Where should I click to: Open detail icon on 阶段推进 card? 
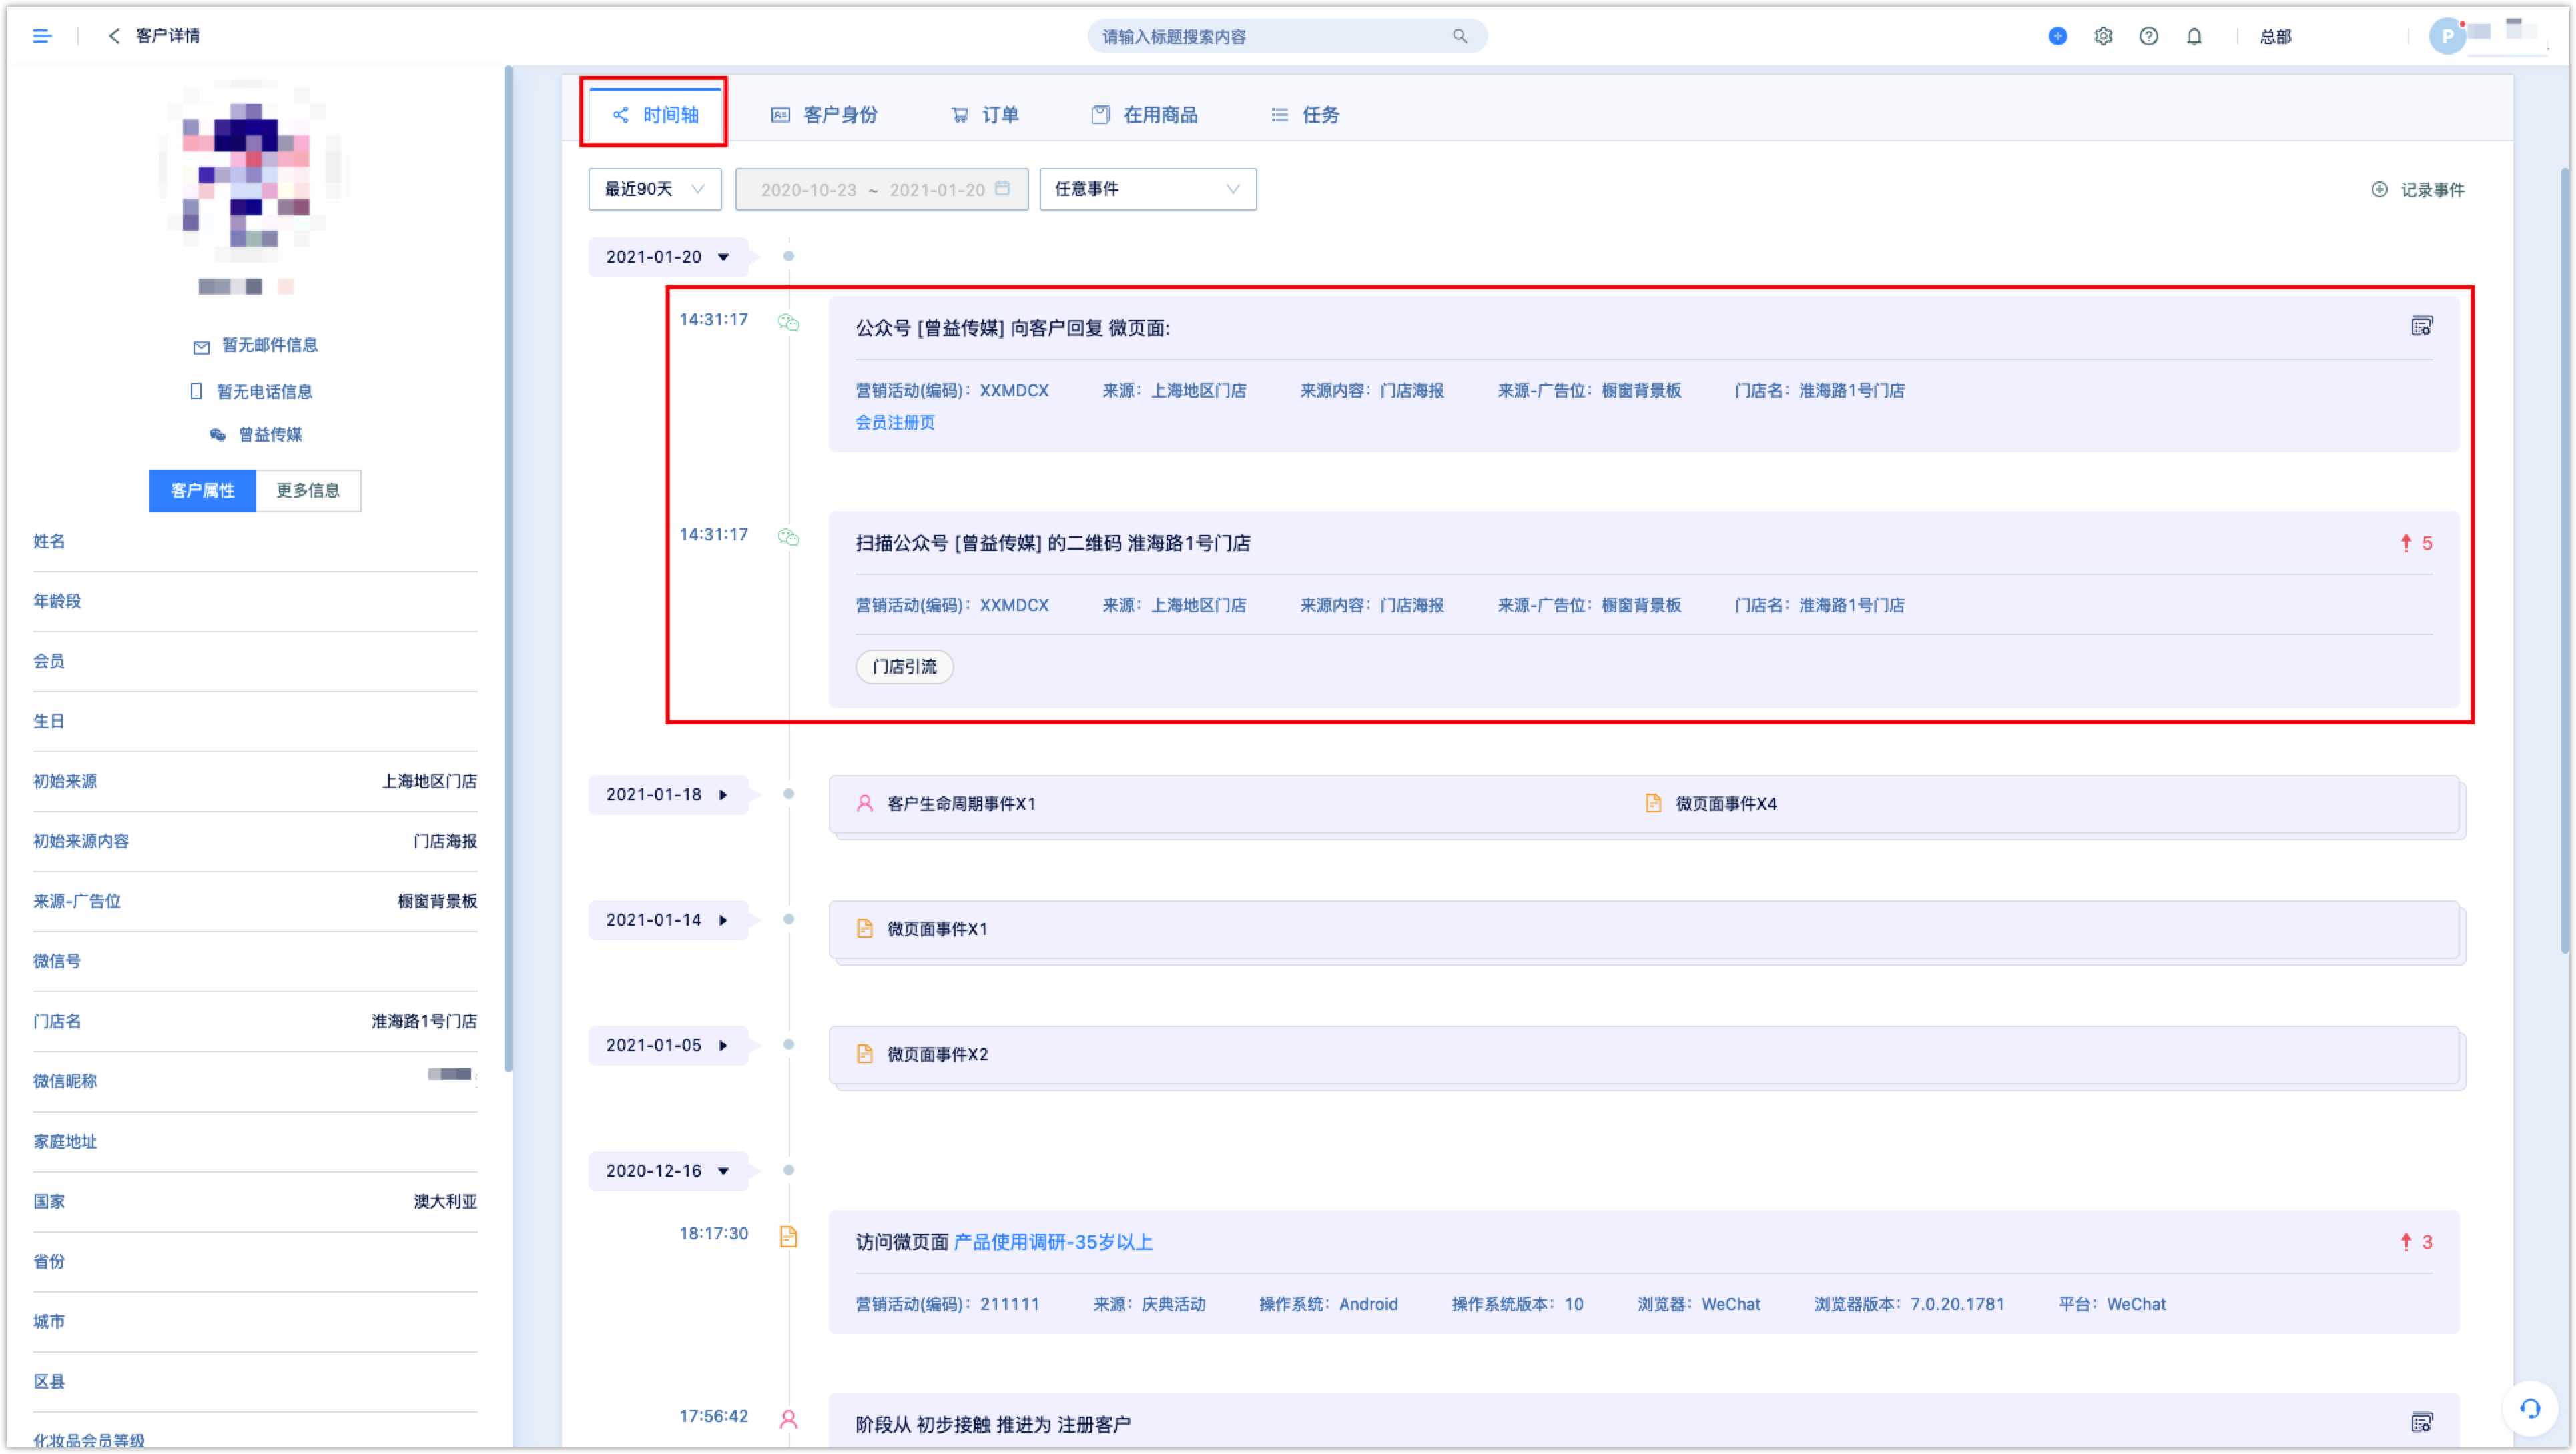[2422, 1422]
